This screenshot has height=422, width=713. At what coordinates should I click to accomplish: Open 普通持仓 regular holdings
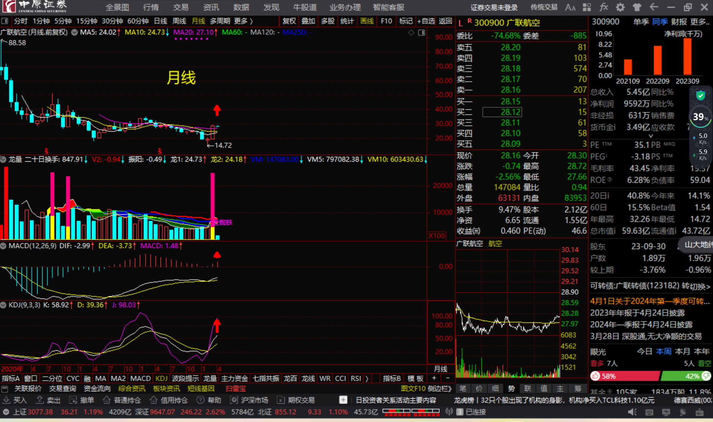pyautogui.click(x=122, y=400)
